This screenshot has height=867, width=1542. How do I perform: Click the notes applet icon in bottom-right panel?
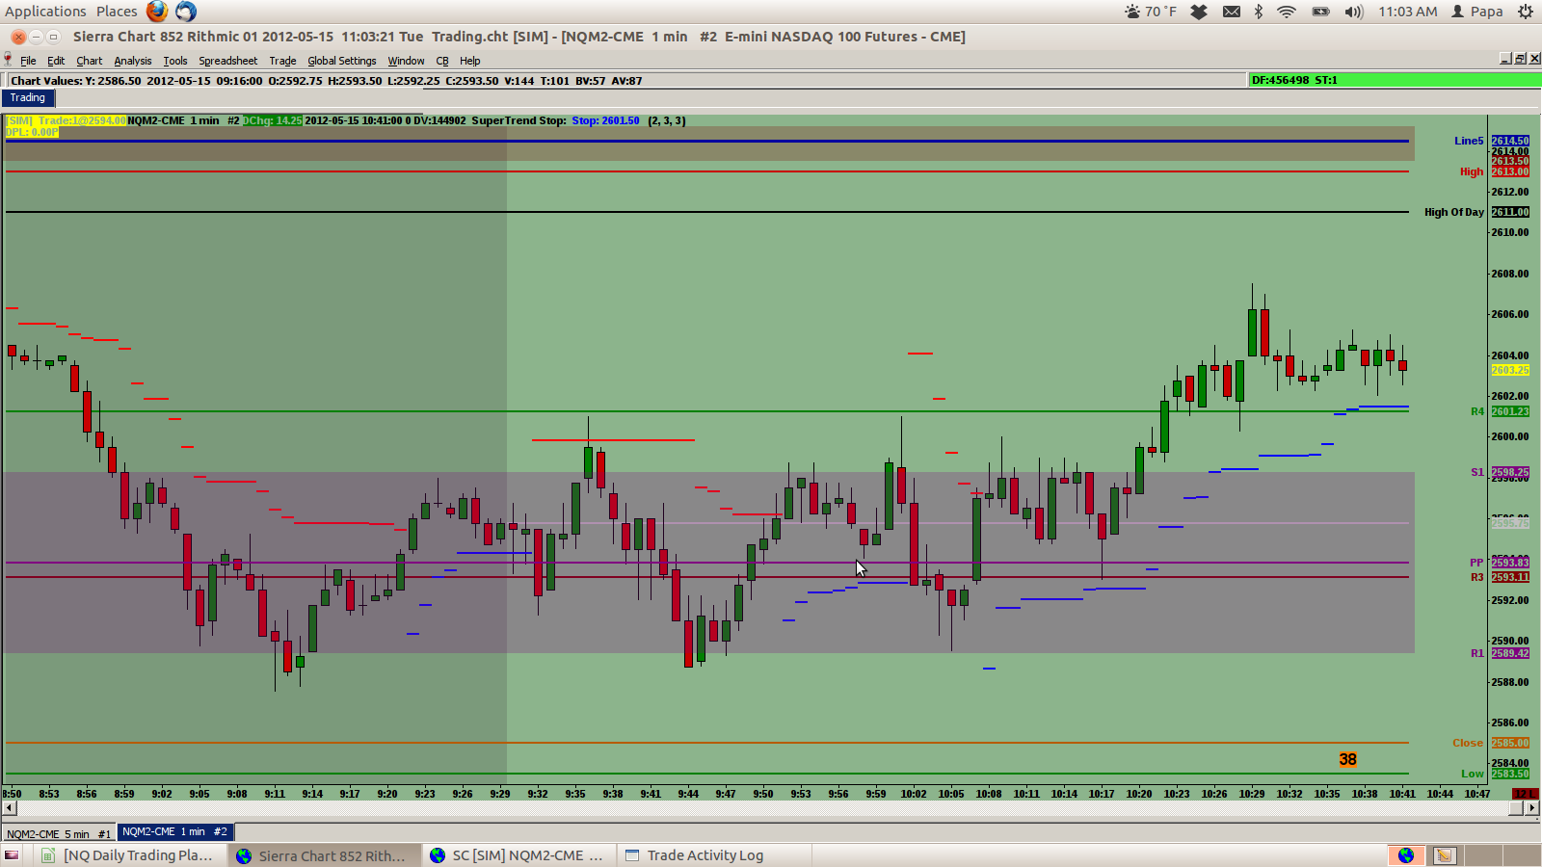pos(1444,855)
